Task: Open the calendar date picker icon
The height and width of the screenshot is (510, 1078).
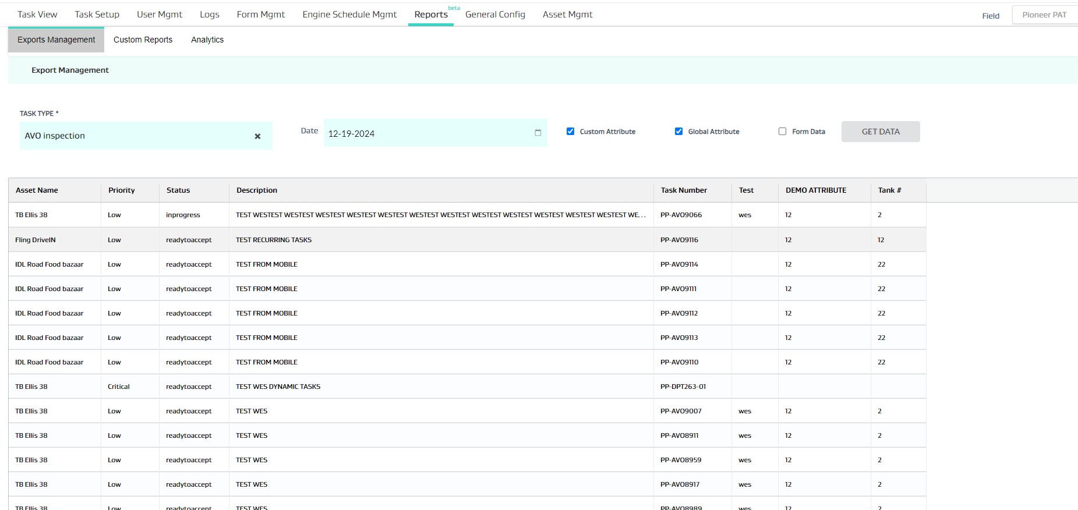Action: pyautogui.click(x=538, y=133)
